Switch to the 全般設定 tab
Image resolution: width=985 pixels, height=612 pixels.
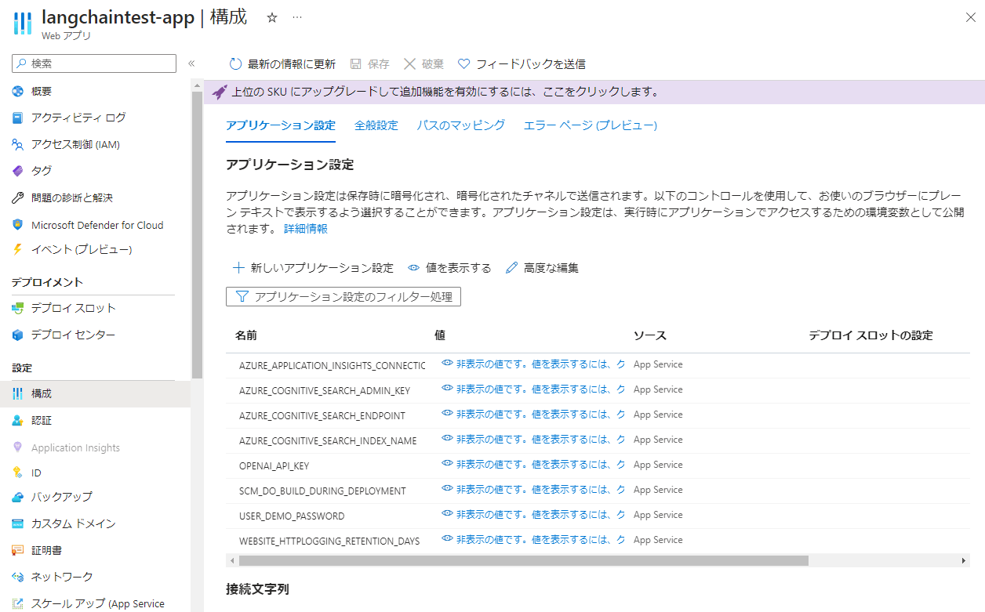coord(376,125)
